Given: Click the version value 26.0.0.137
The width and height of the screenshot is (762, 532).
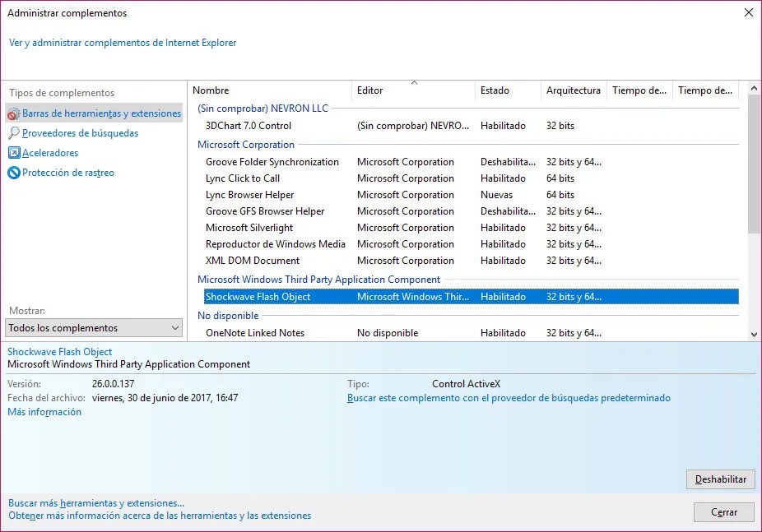Looking at the screenshot, I should [x=114, y=384].
